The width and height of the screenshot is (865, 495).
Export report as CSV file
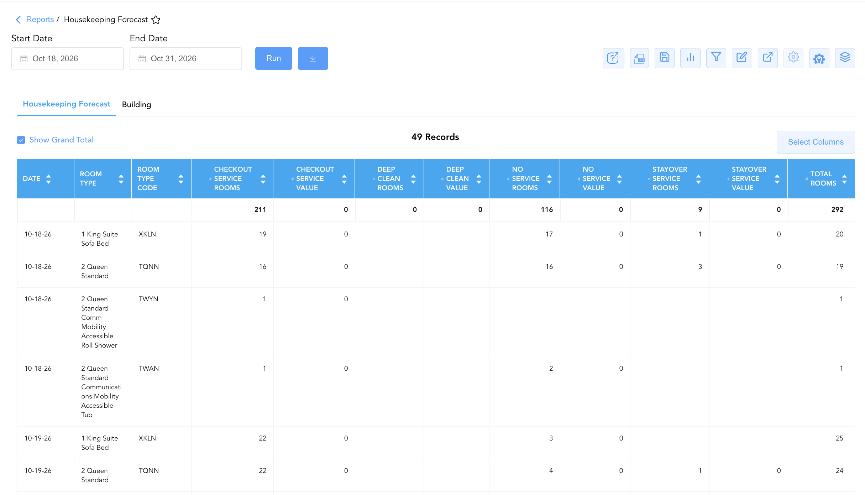[639, 58]
